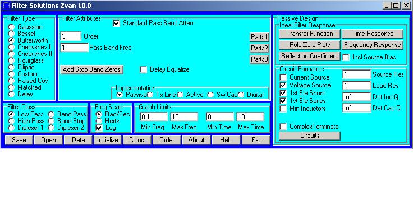Image resolution: width=413 pixels, height=215 pixels.
Task: Toggle the 1st Ele Series checkbox
Action: (283, 101)
